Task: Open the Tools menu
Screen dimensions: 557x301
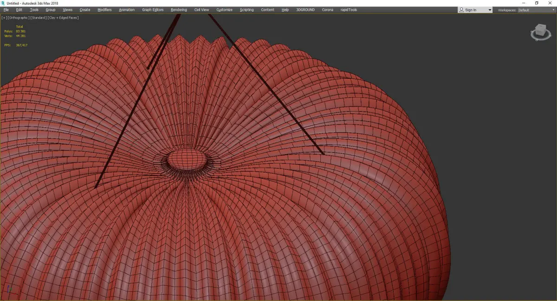Action: (x=34, y=10)
